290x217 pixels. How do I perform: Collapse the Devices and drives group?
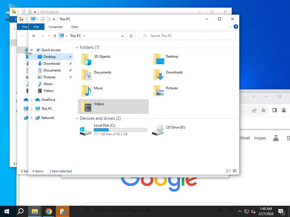[x=77, y=118]
